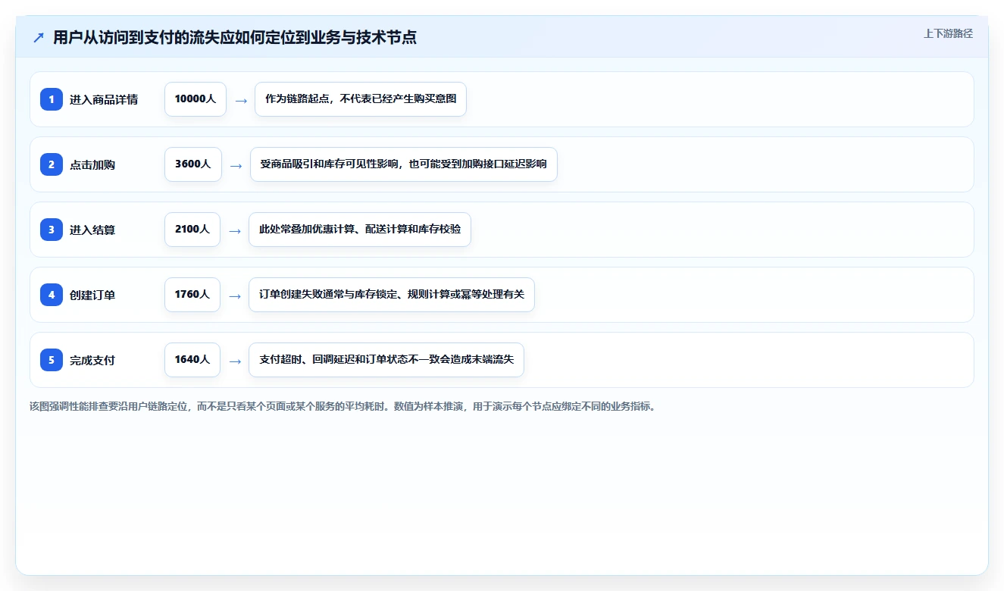
Task: Click the step 4 number badge
Action: (52, 295)
